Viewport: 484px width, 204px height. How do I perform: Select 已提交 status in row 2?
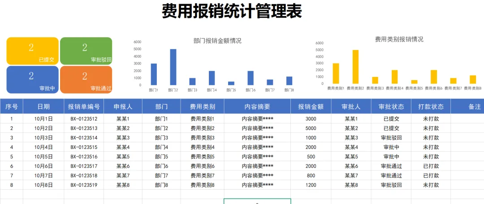tap(391, 128)
